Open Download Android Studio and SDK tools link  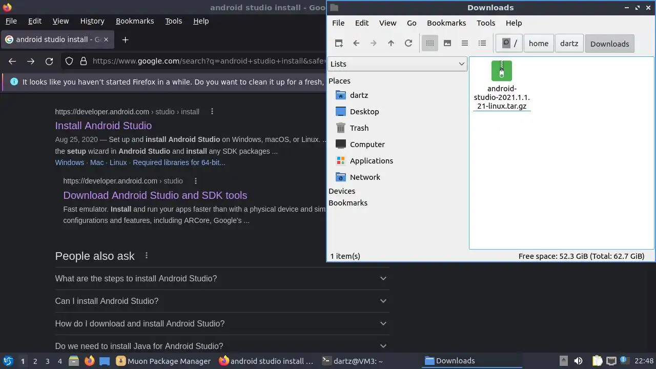coord(155,195)
